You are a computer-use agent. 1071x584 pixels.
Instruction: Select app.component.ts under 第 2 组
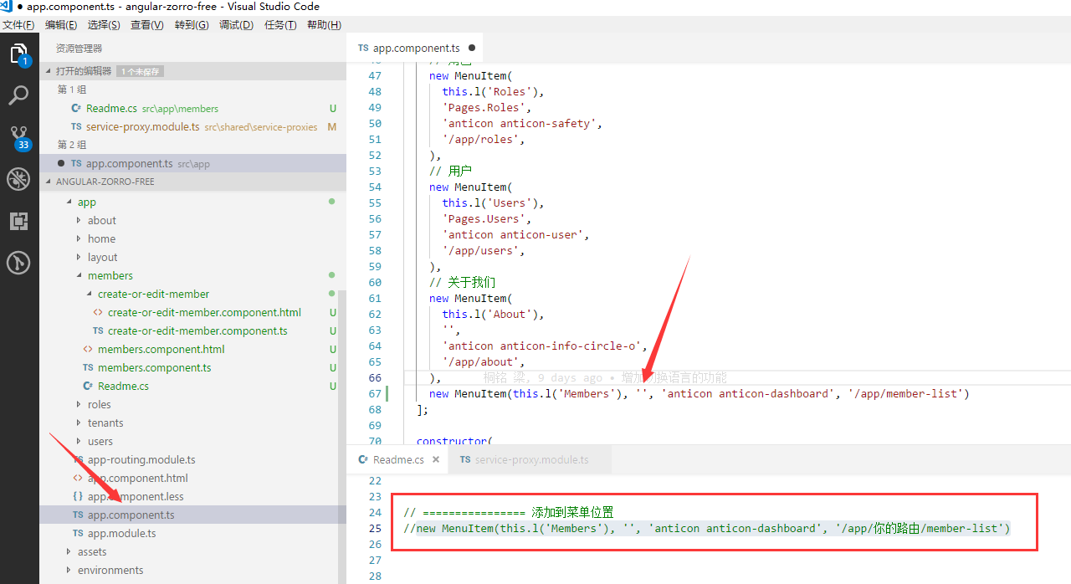[192, 163]
